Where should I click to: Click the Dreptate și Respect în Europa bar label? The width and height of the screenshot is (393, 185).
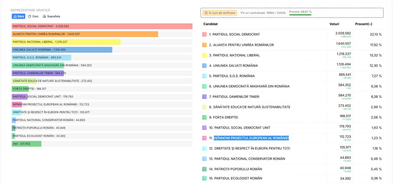(51, 112)
